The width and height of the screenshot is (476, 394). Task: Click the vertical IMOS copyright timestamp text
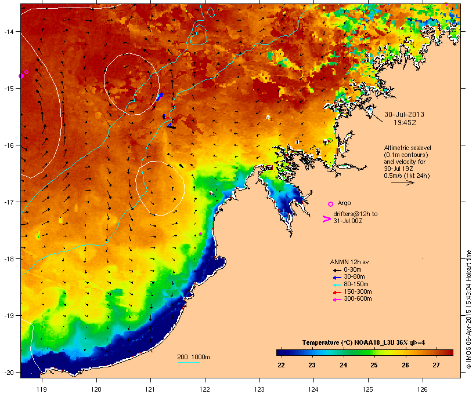pos(468,309)
